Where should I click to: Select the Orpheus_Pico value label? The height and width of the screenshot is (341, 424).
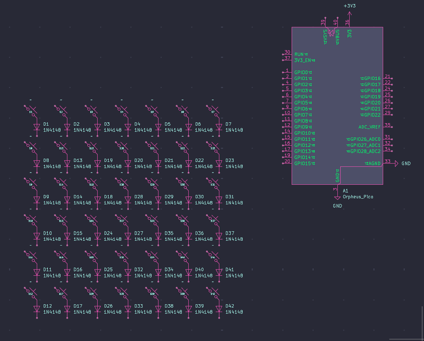(358, 197)
